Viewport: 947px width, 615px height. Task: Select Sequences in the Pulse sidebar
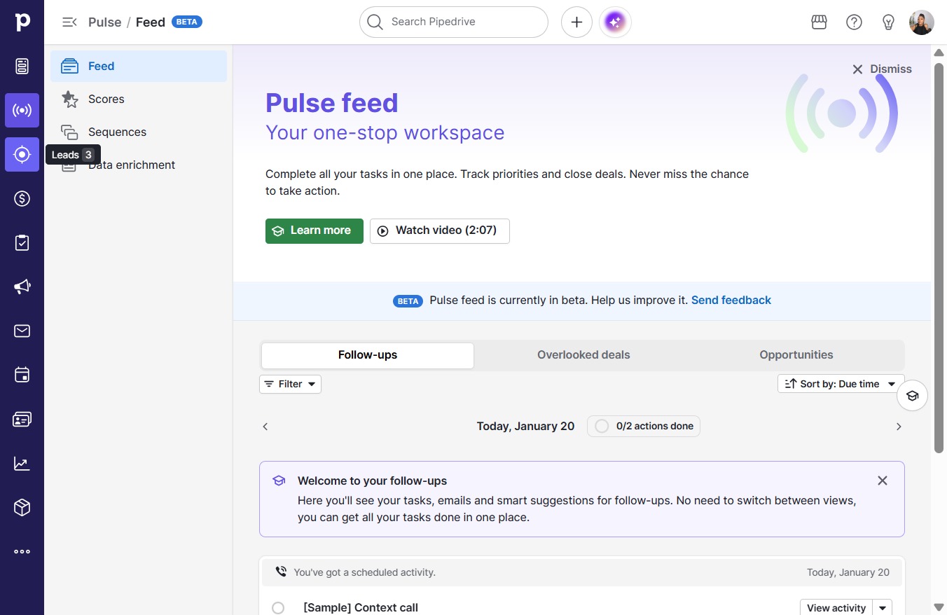(x=139, y=132)
